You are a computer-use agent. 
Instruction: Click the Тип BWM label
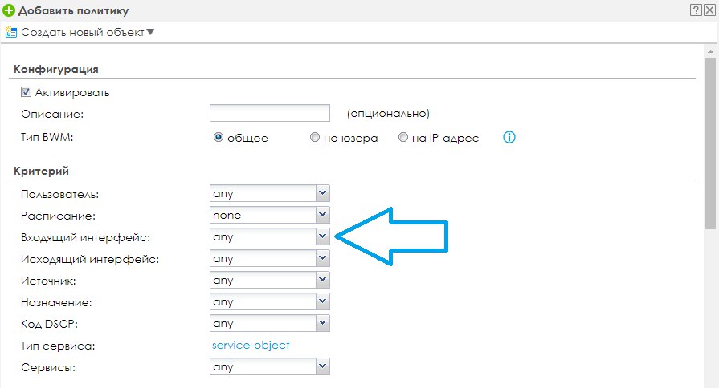click(47, 137)
